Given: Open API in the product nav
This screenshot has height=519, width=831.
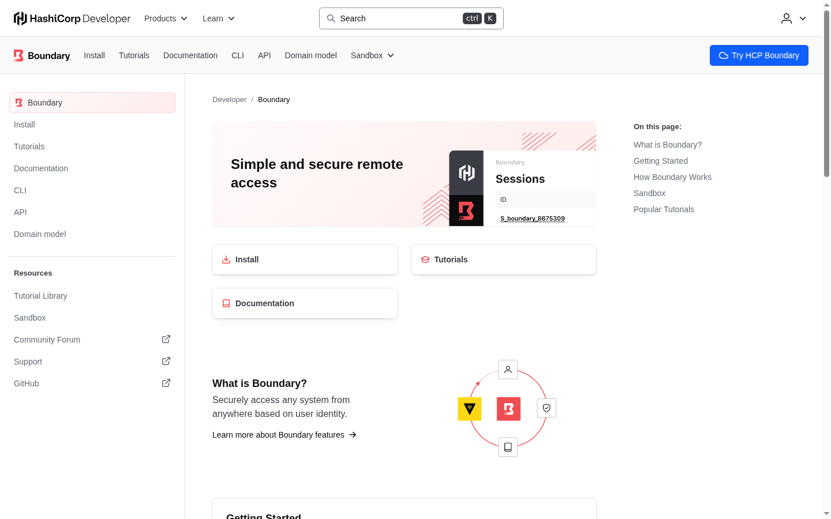Looking at the screenshot, I should click(x=264, y=55).
